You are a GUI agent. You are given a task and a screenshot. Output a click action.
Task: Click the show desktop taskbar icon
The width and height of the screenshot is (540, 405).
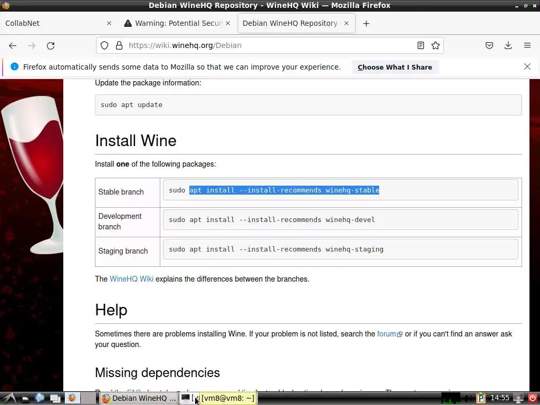[x=55, y=399]
